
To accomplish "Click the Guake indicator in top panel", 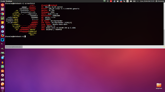I will [104, 1].
